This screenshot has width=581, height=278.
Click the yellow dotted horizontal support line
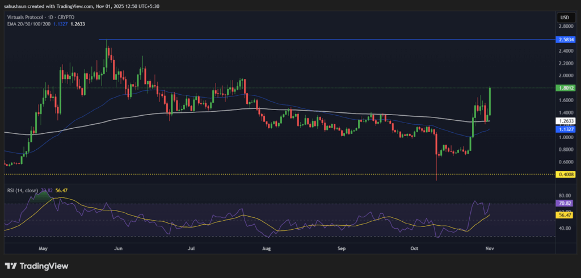point(227,174)
